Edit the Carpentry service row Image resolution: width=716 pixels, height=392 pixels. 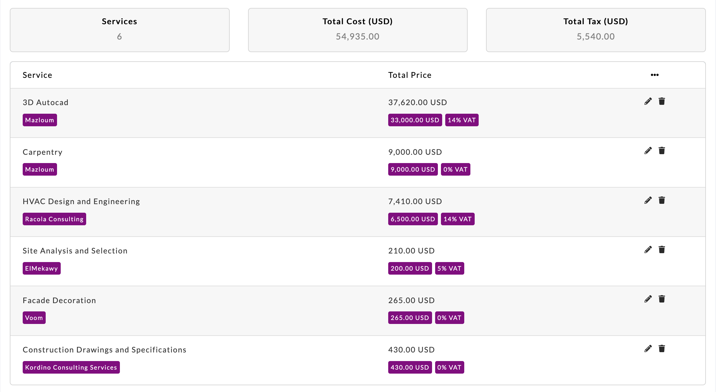[x=648, y=151]
